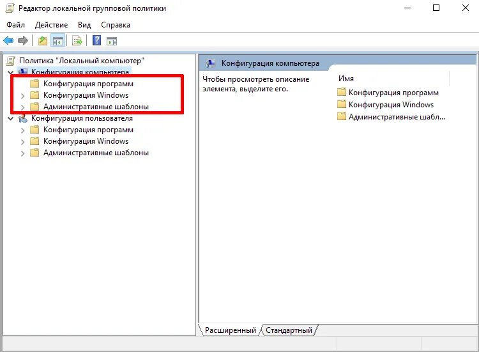Click the computer icon in right pane header
479x352 pixels.
(x=211, y=63)
